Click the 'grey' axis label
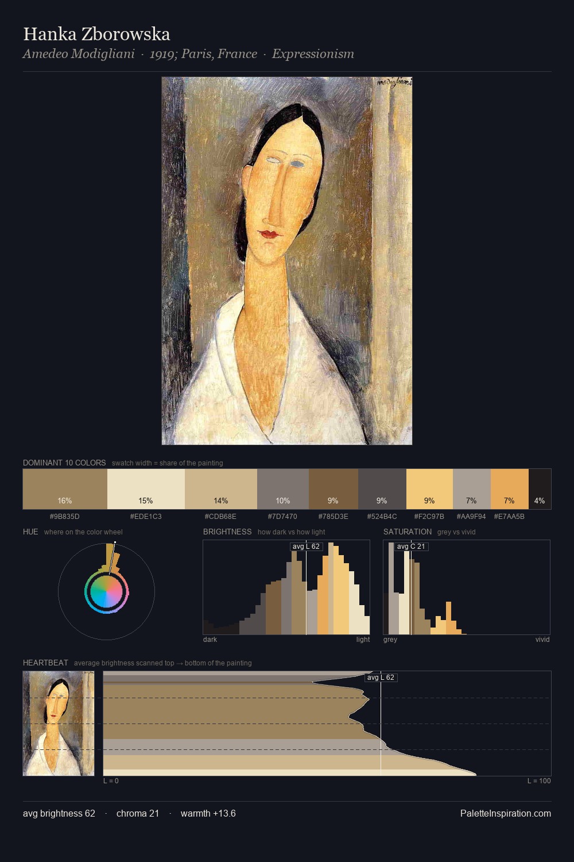574x862 pixels. tap(390, 640)
